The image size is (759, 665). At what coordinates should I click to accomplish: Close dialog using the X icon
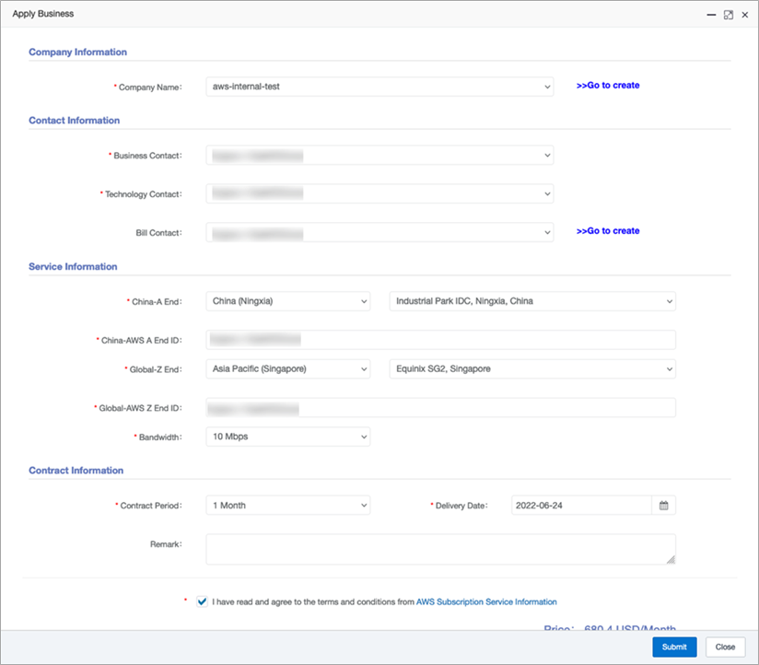[745, 15]
